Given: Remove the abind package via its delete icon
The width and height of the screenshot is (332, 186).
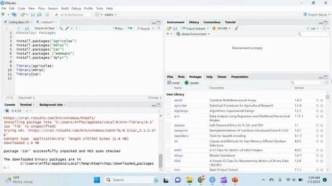Looking at the screenshot, I should [x=322, y=100].
